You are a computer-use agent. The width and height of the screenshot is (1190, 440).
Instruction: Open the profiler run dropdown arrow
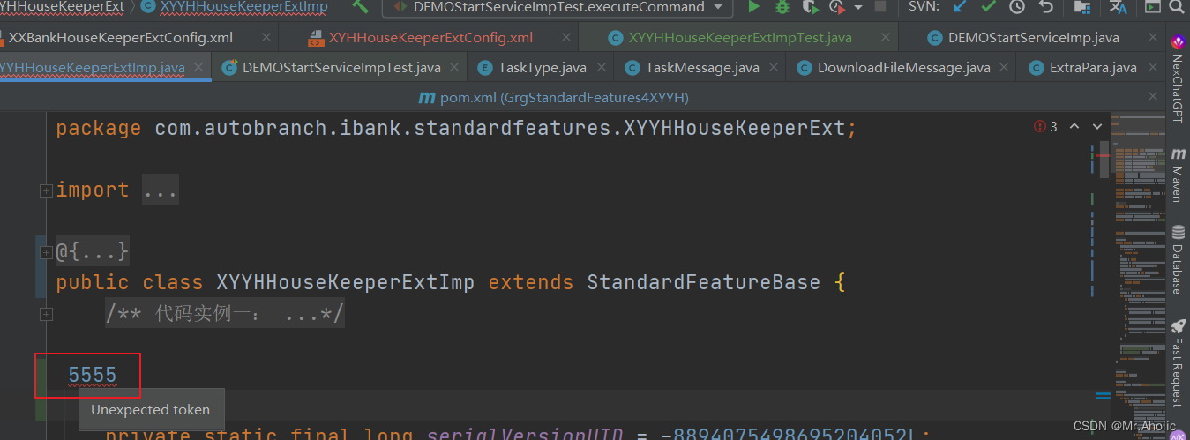(858, 8)
